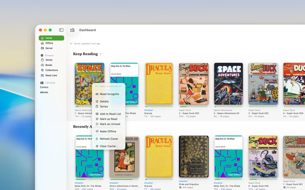Screen dimensions: 305x190
Task: Click the Offline tray icon in sidebar
Action: (42, 43)
